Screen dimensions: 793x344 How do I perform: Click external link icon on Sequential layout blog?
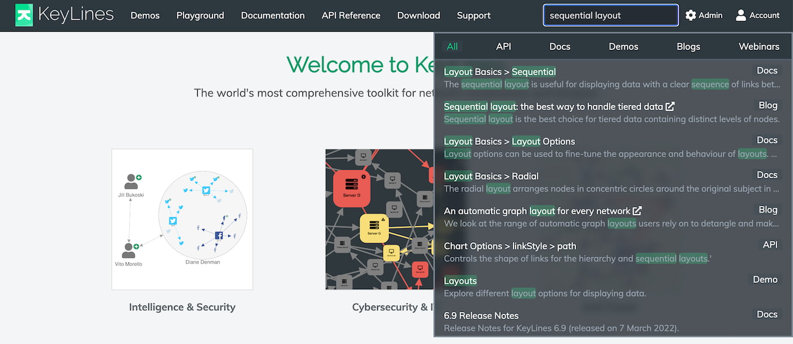(x=670, y=106)
